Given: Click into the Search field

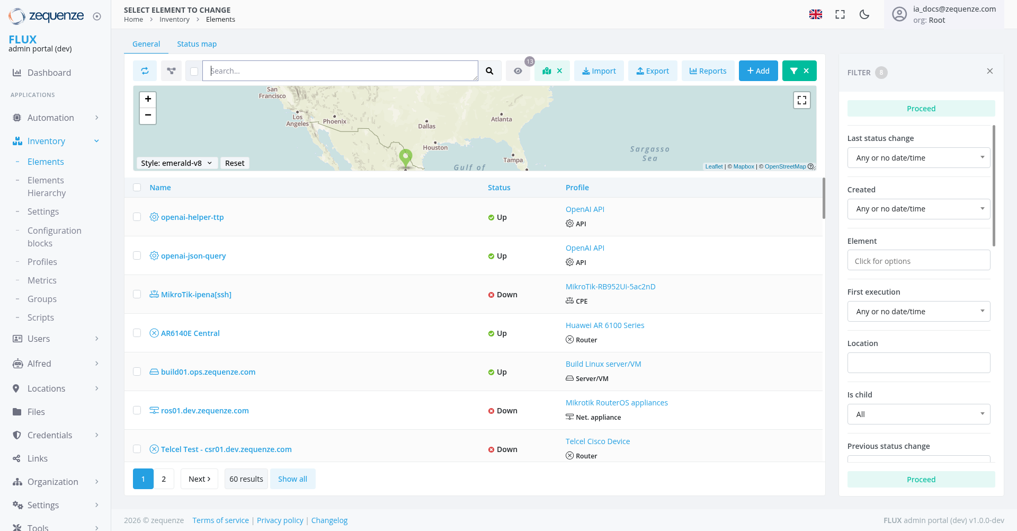Looking at the screenshot, I should (x=340, y=71).
